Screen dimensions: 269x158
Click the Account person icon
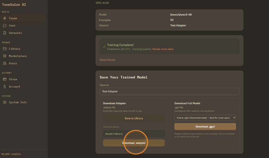[x=5, y=87]
